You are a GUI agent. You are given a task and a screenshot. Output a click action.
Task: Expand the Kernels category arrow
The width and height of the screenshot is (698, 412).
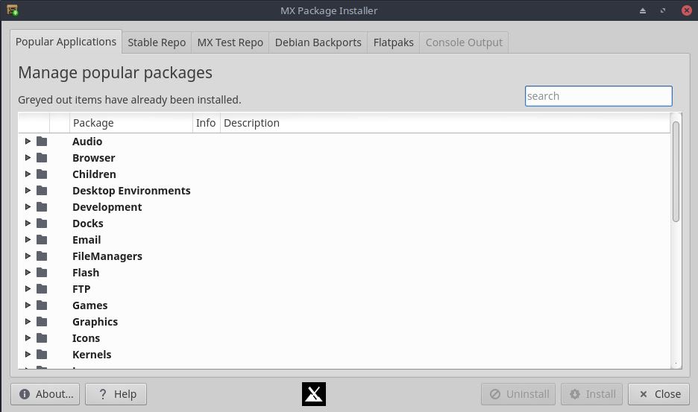28,355
